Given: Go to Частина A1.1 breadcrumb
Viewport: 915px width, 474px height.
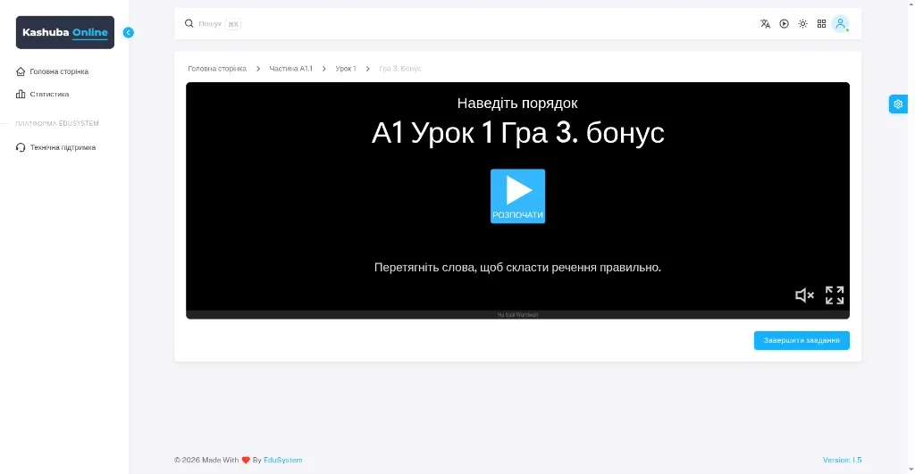Looking at the screenshot, I should (290, 69).
